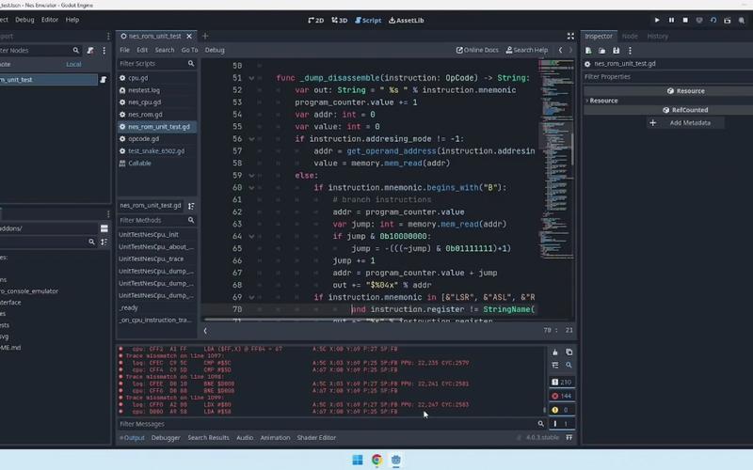This screenshot has width=753, height=470.
Task: Open script icon on unit_test node
Action: click(x=104, y=80)
